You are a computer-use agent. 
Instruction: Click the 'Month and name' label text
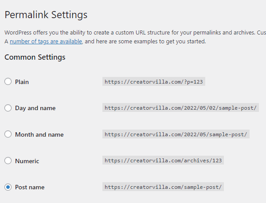[39, 134]
